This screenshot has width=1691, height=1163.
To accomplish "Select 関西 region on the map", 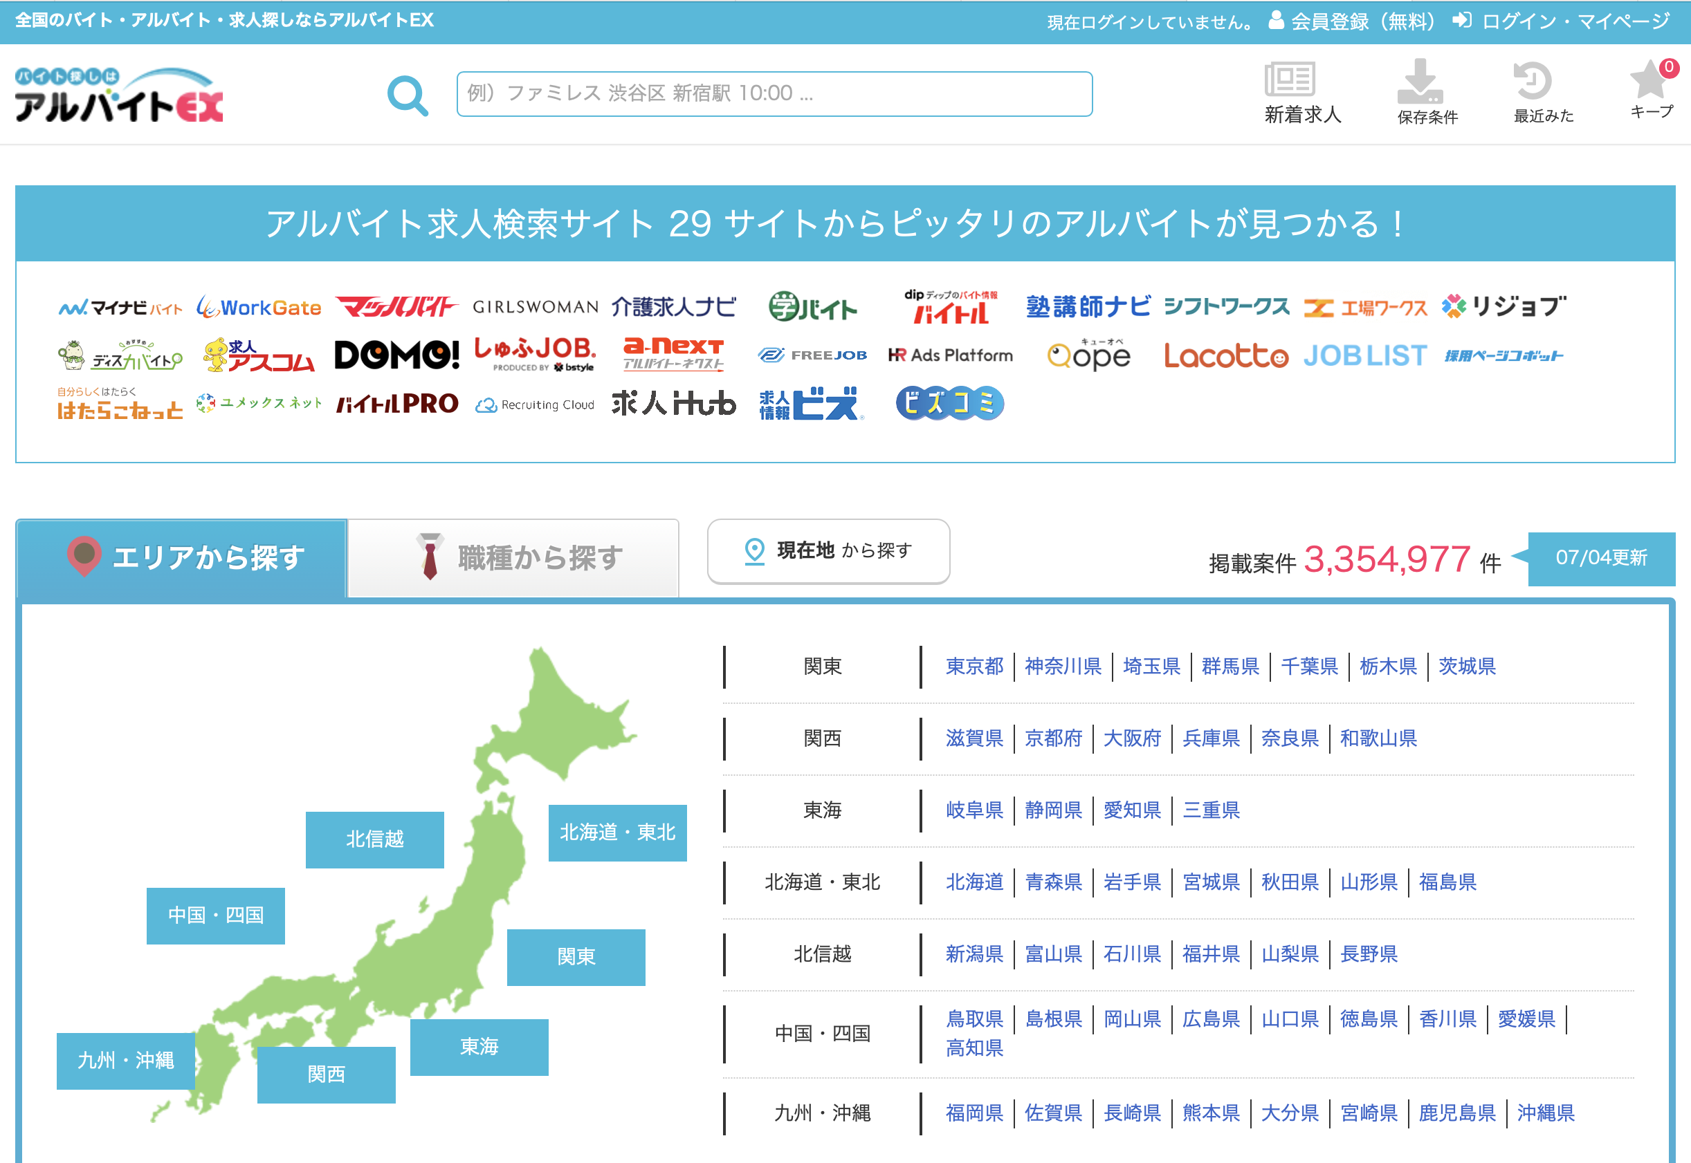I will click(x=327, y=1074).
